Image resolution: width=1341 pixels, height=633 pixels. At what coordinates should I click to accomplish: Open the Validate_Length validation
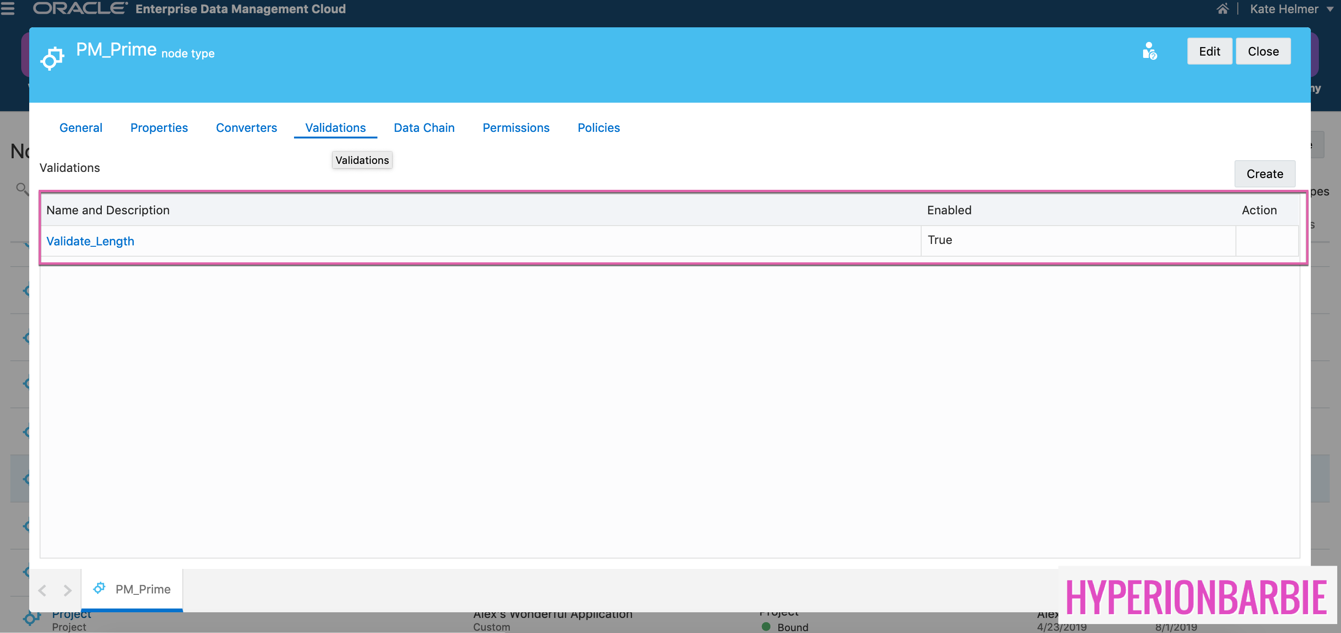click(x=90, y=241)
